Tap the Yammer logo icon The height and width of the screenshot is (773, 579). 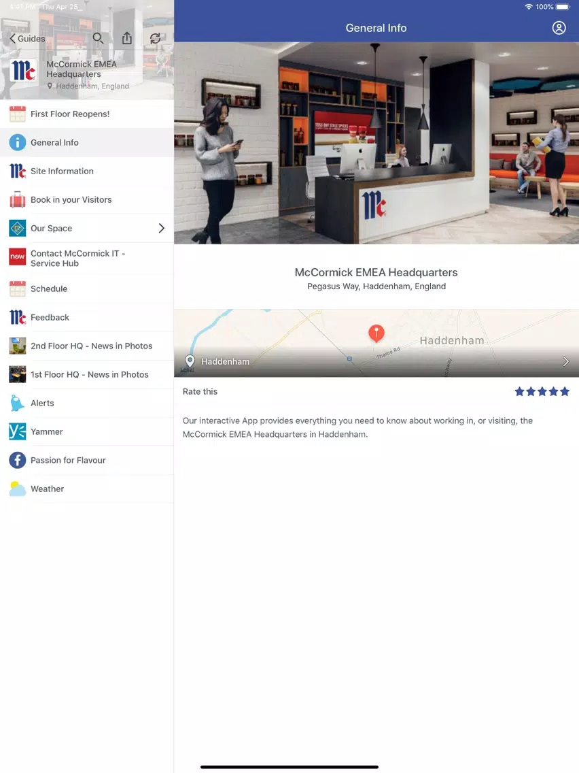tap(17, 432)
